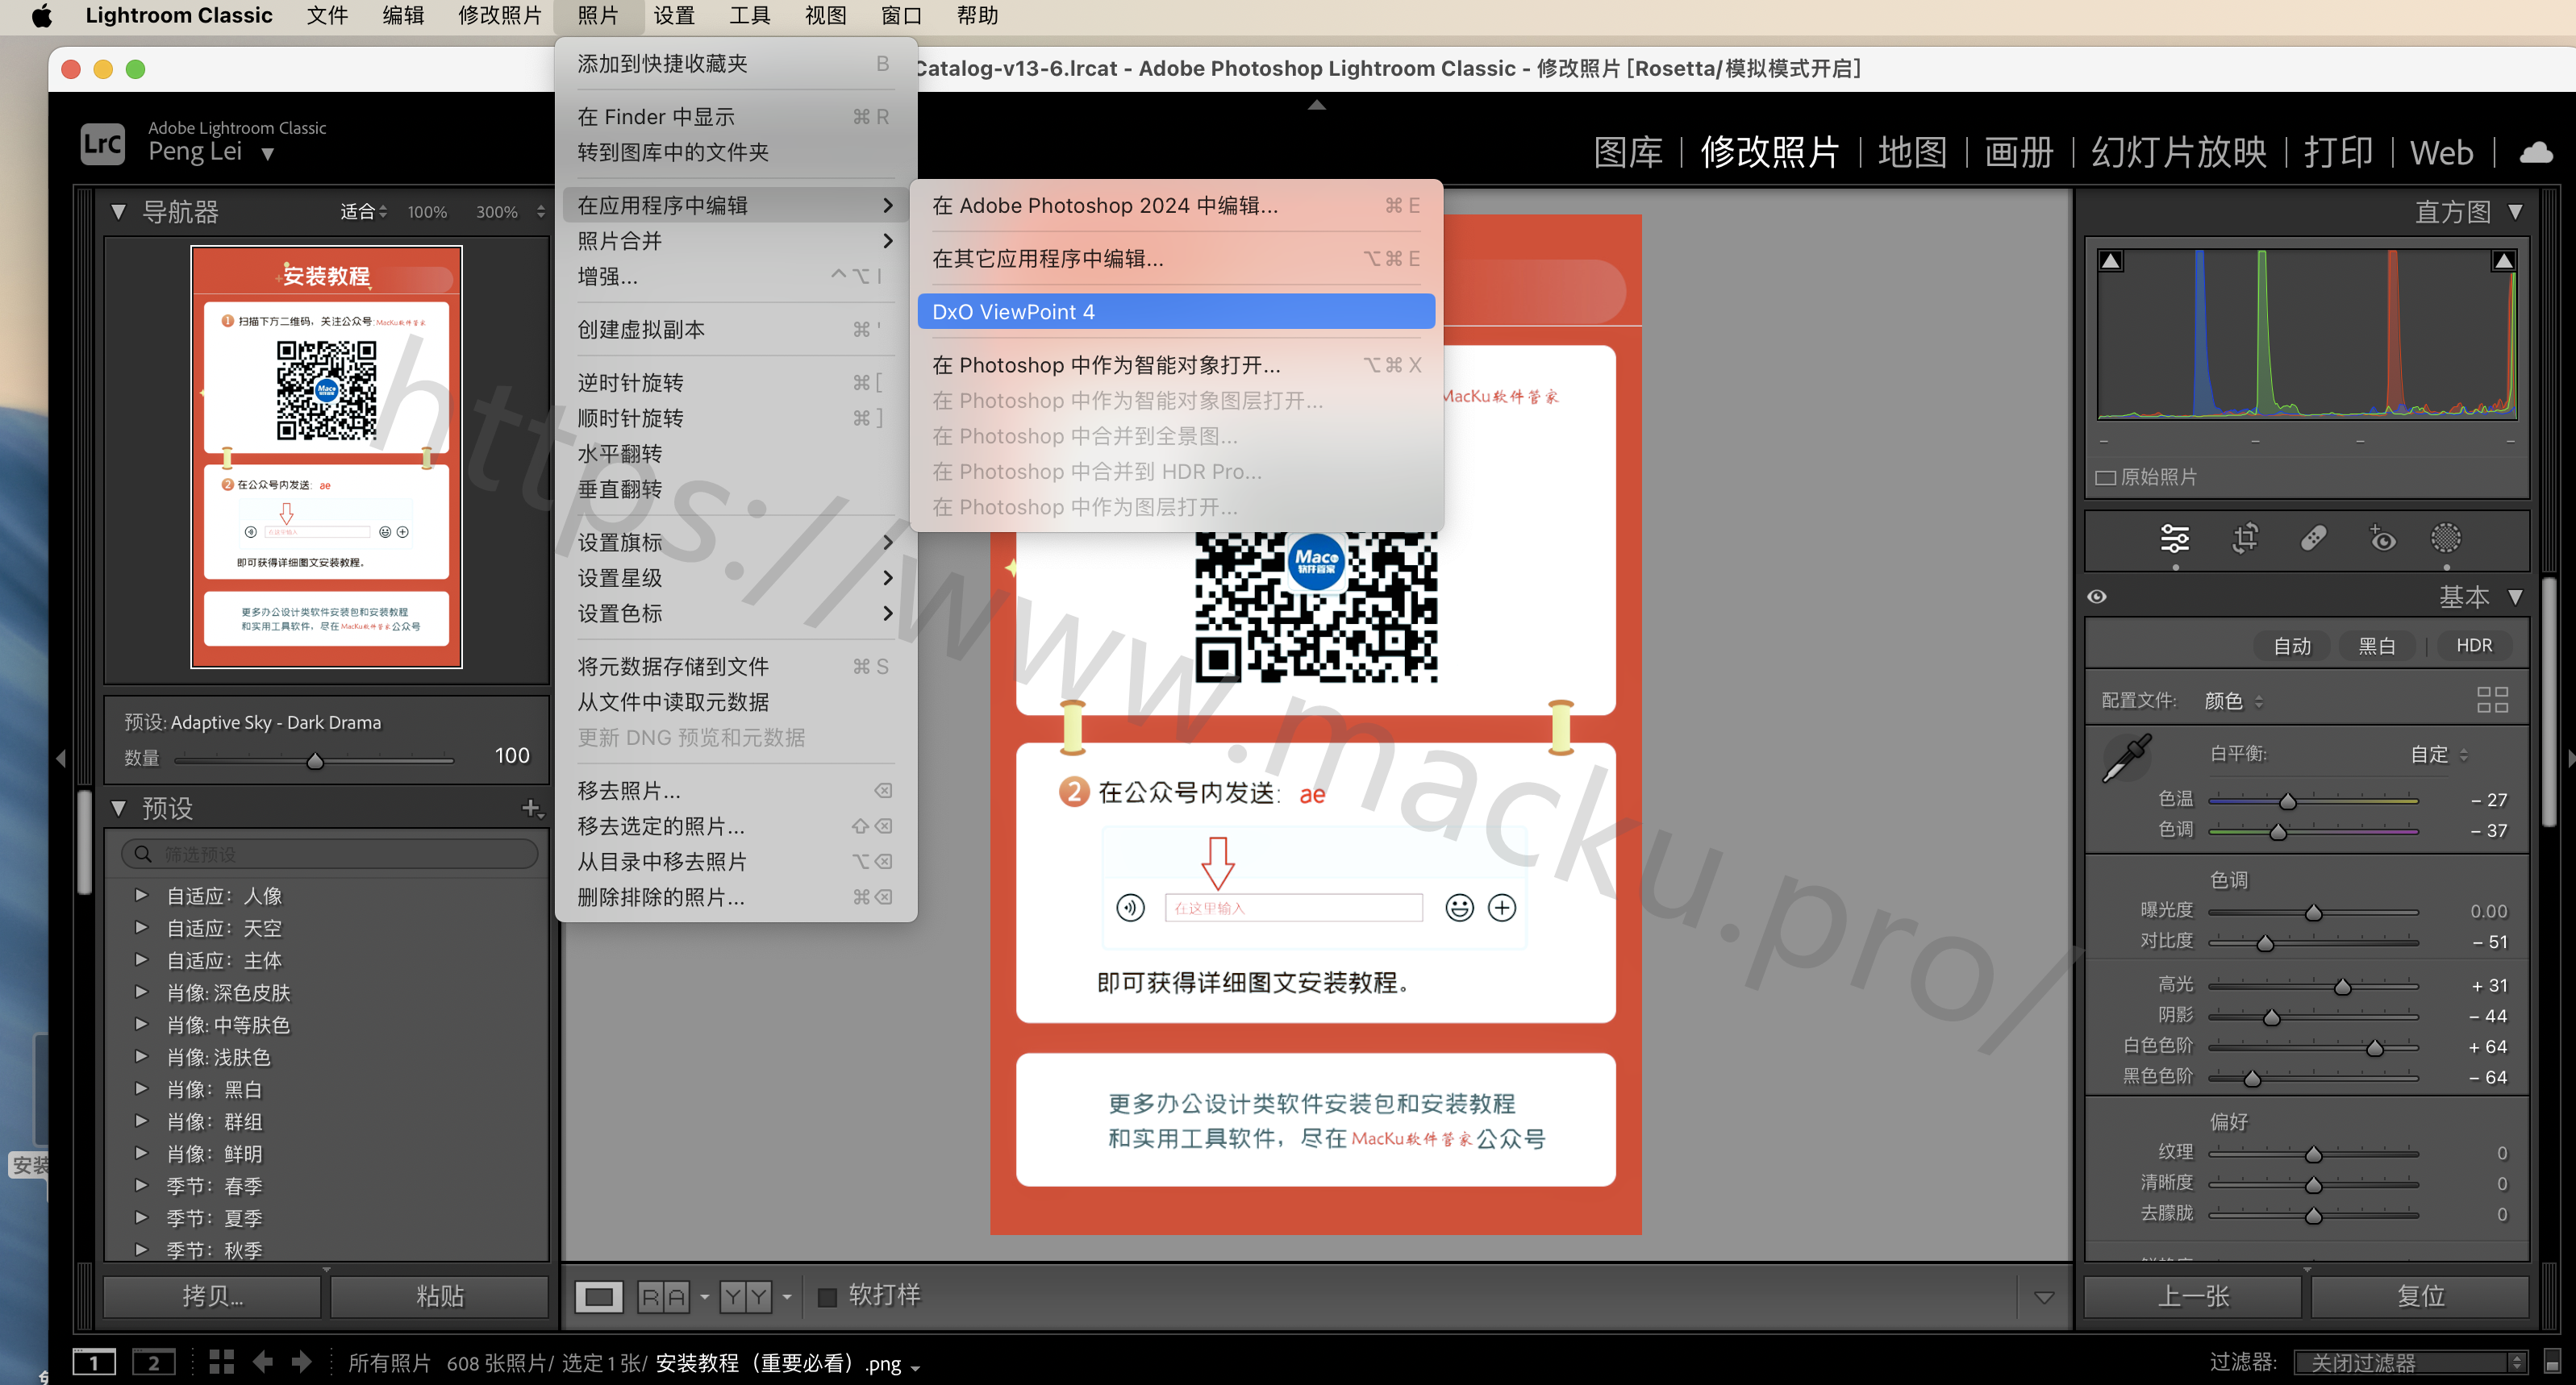Switch to the 图库 module
Screen dimensions: 2576x1385
(x=1628, y=153)
